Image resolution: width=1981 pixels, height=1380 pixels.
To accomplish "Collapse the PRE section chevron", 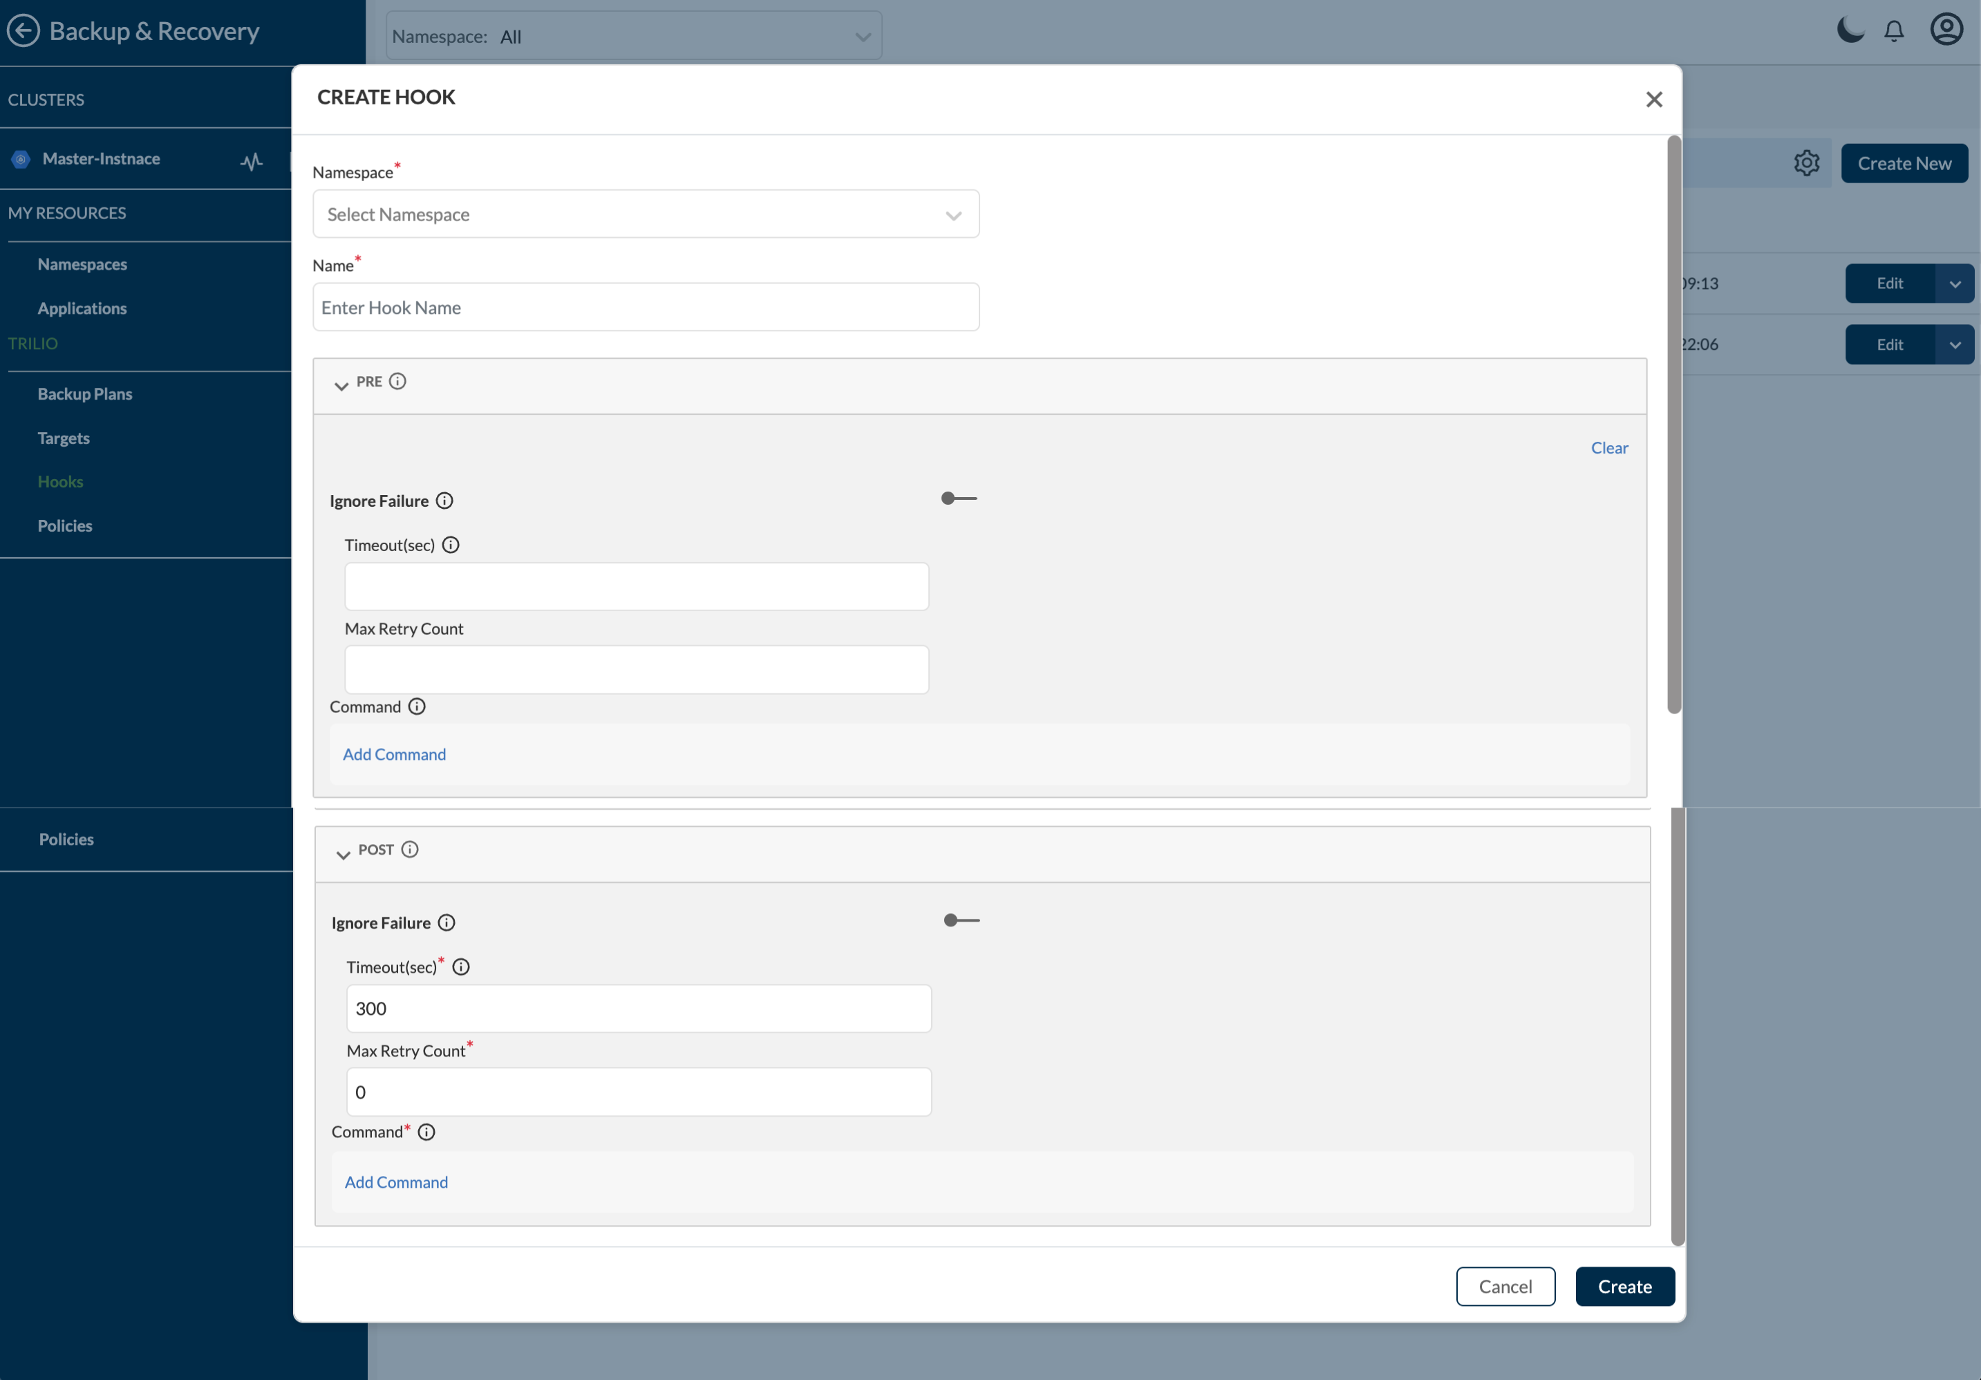I will coord(341,385).
